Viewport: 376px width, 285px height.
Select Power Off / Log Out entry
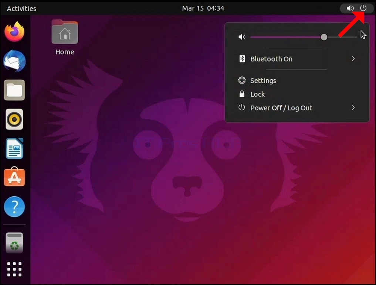[297, 108]
